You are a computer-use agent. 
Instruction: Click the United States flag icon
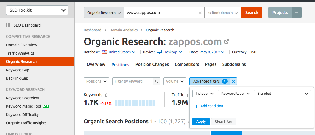[105, 52]
